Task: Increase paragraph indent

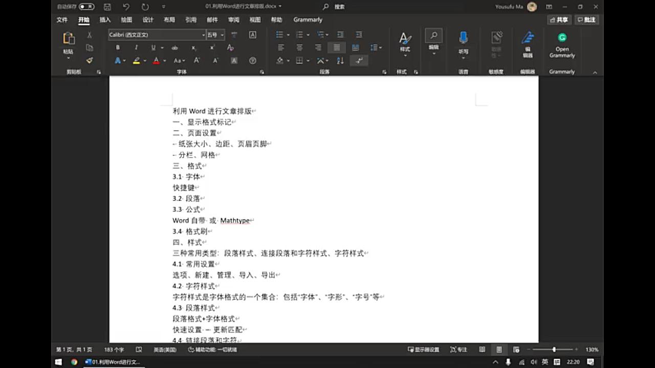Action: (x=359, y=35)
